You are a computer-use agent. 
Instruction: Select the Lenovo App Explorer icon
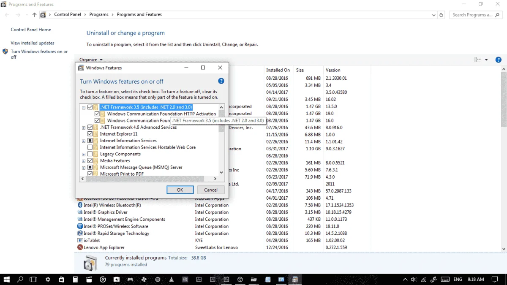80,247
